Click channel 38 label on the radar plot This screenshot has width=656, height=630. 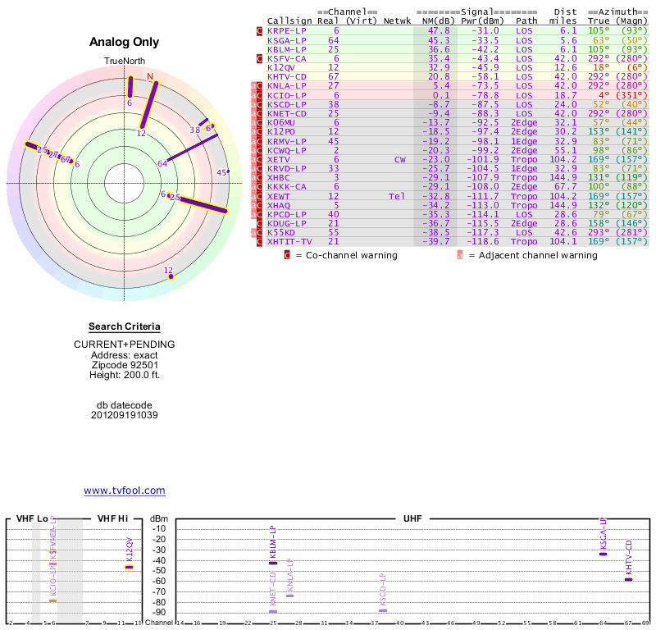(194, 130)
